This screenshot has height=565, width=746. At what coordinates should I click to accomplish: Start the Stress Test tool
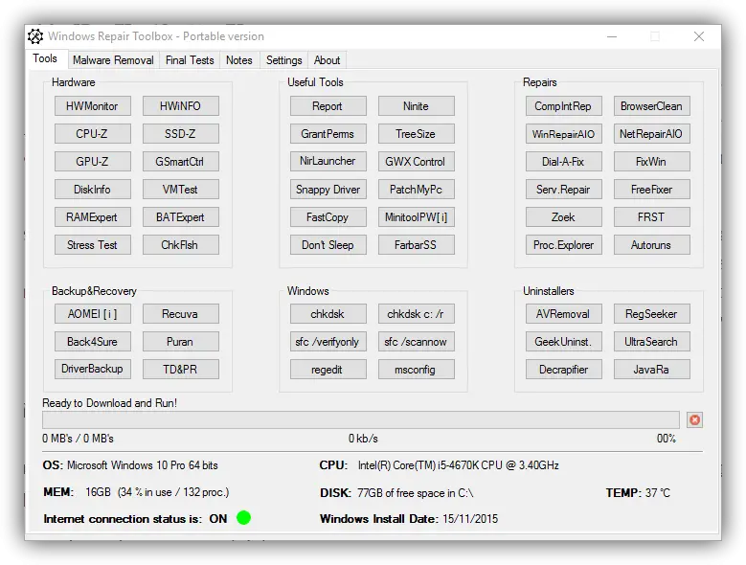coord(92,245)
